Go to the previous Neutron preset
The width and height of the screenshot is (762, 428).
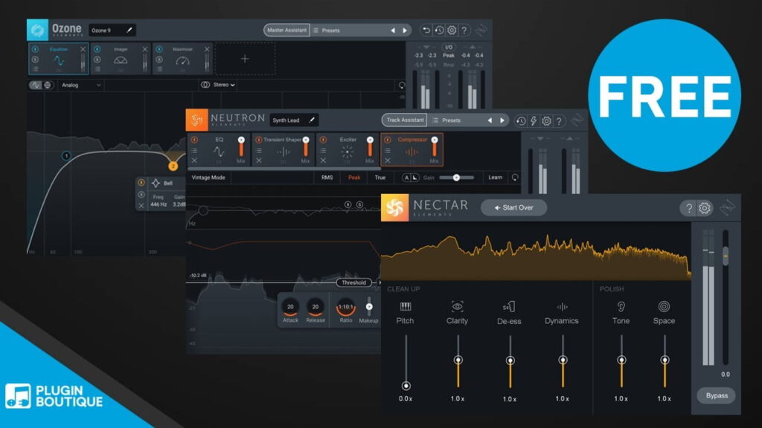[x=490, y=120]
